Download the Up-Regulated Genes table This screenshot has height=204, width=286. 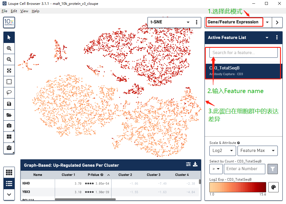coord(195,164)
